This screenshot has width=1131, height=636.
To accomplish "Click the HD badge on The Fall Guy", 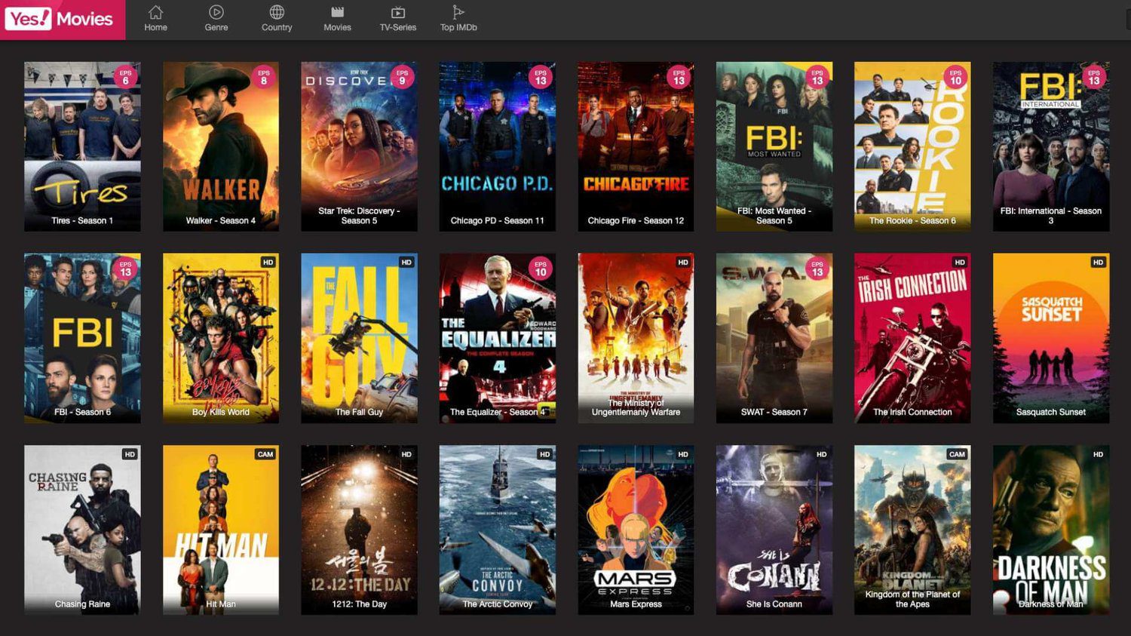I will coord(406,263).
